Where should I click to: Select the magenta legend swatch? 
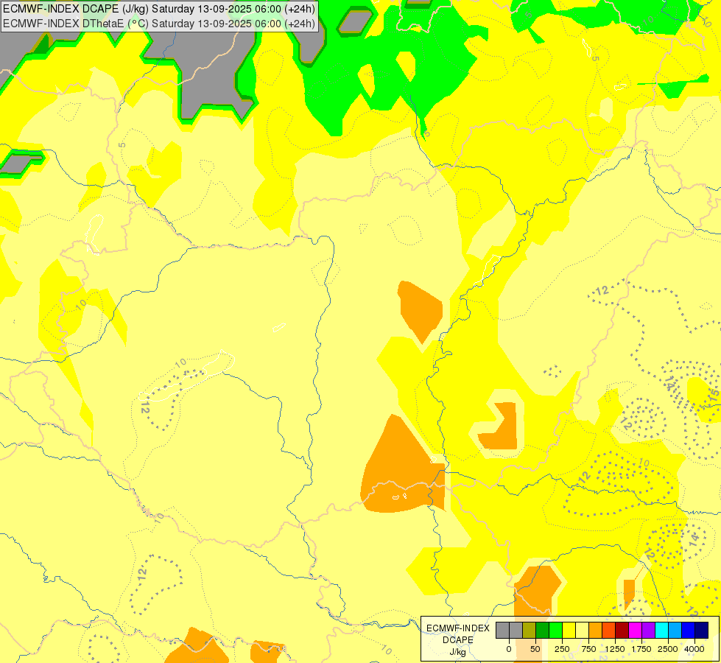point(635,630)
